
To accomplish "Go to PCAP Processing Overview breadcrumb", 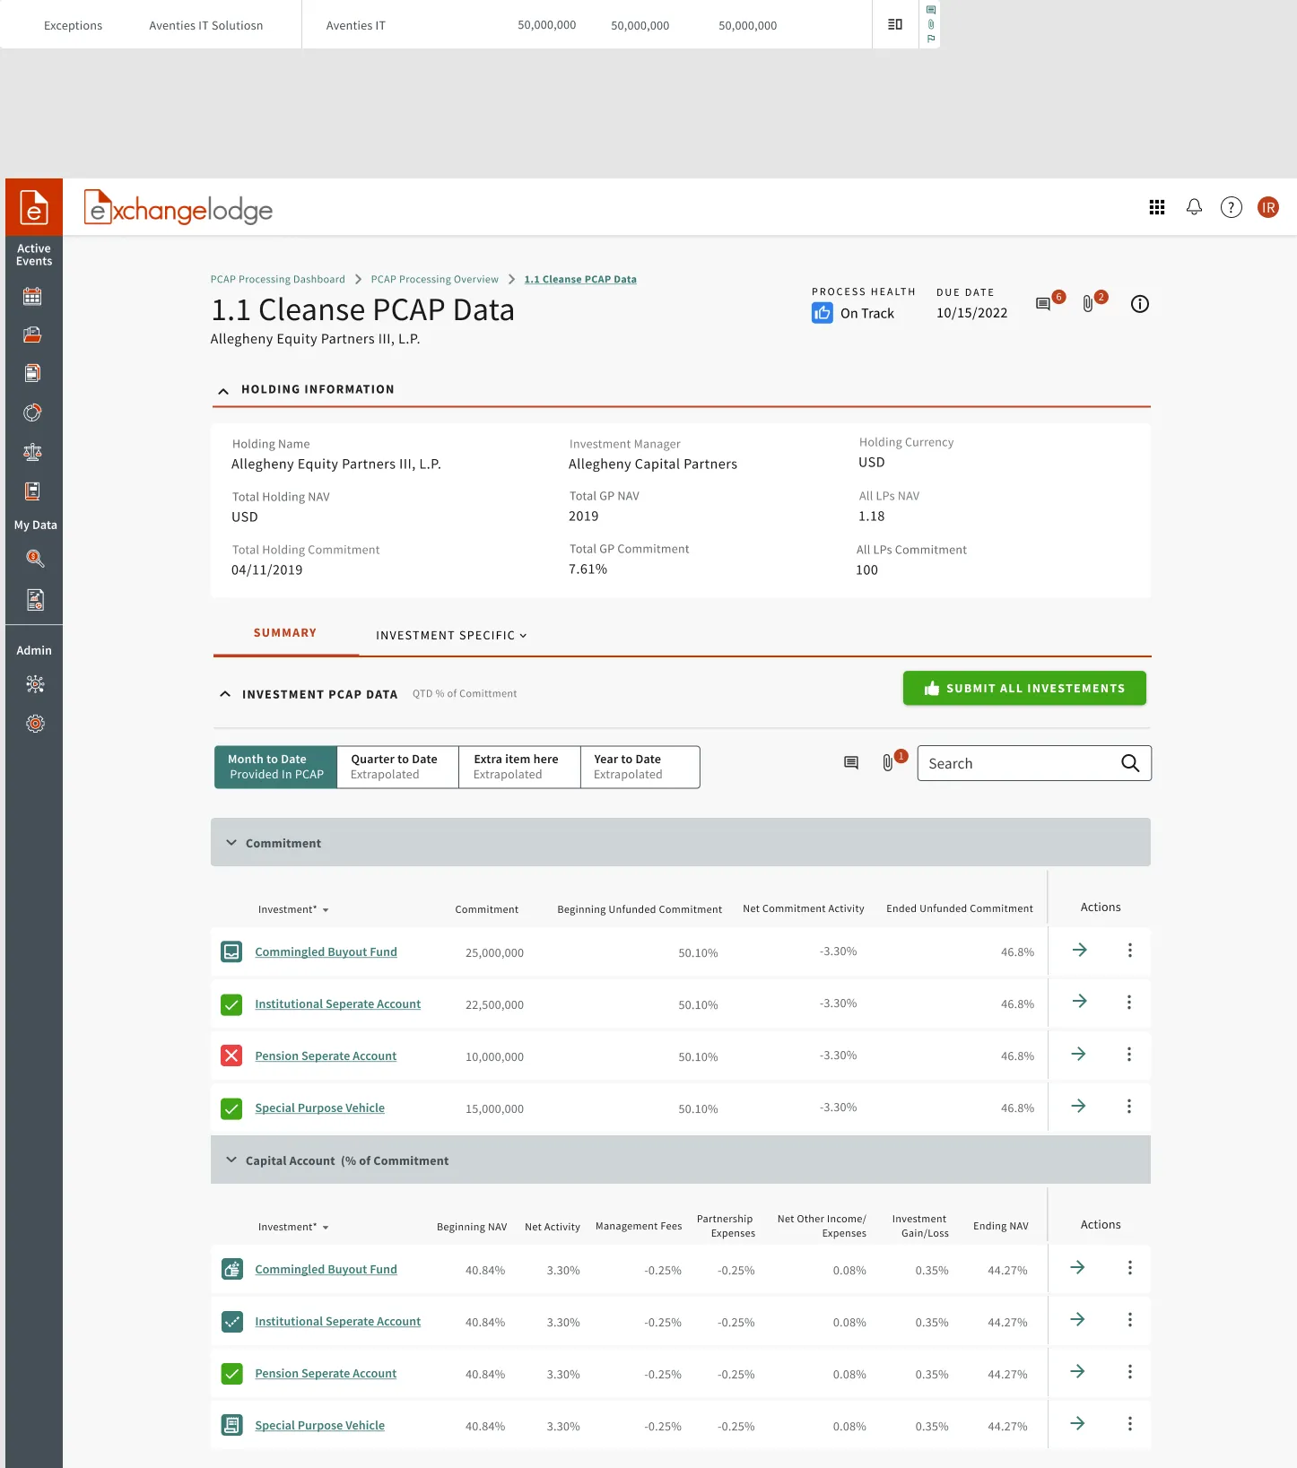I will click(434, 279).
